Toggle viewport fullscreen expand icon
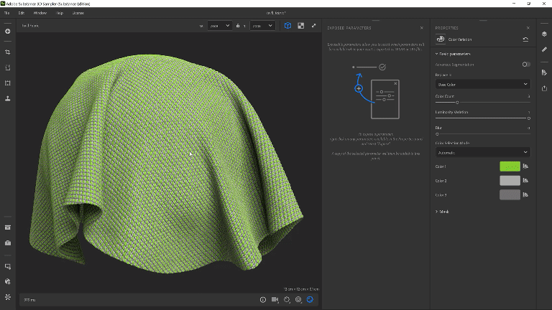Screen dimensions: 552x310 point(313,26)
